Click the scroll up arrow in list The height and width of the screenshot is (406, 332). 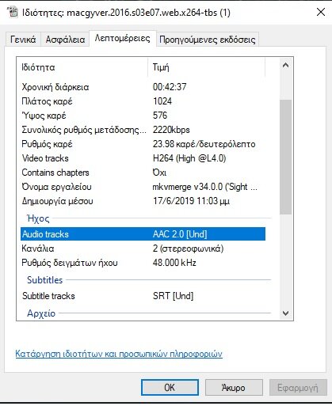pyautogui.click(x=285, y=65)
